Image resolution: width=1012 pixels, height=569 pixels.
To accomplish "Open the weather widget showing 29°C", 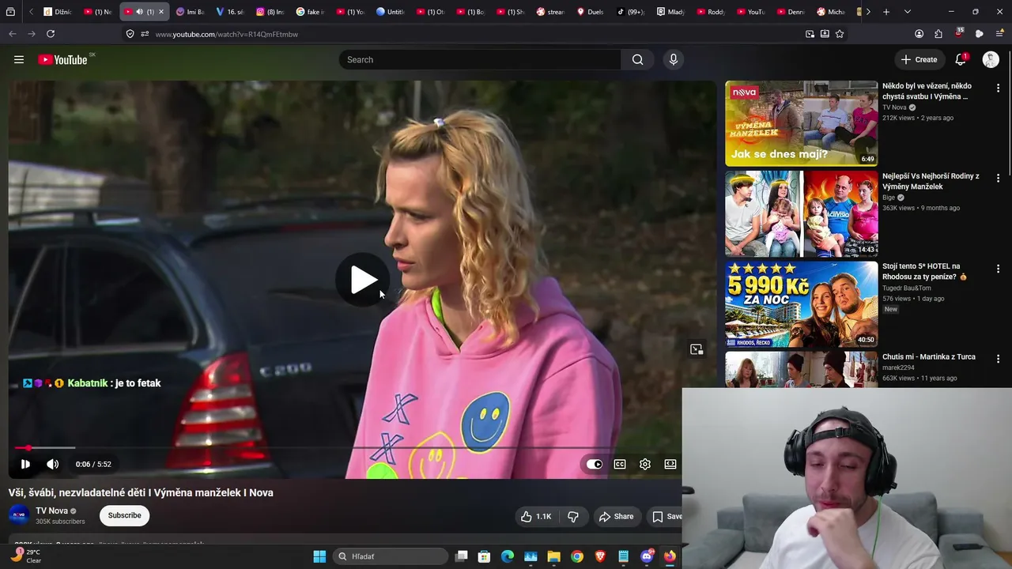I will [x=25, y=556].
